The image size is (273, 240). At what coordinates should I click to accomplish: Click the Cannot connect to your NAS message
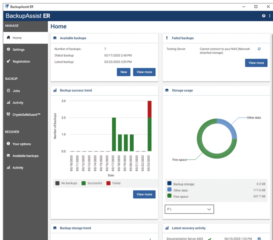click(x=225, y=51)
